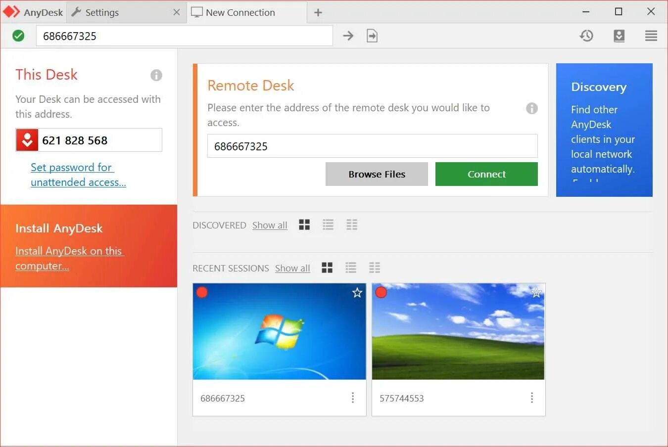Click red status dot on 575744553 session
Image resolution: width=668 pixels, height=447 pixels.
381,292
